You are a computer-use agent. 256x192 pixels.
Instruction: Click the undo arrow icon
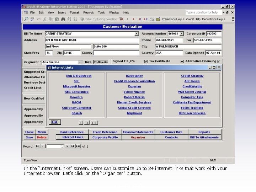click(38, 19)
